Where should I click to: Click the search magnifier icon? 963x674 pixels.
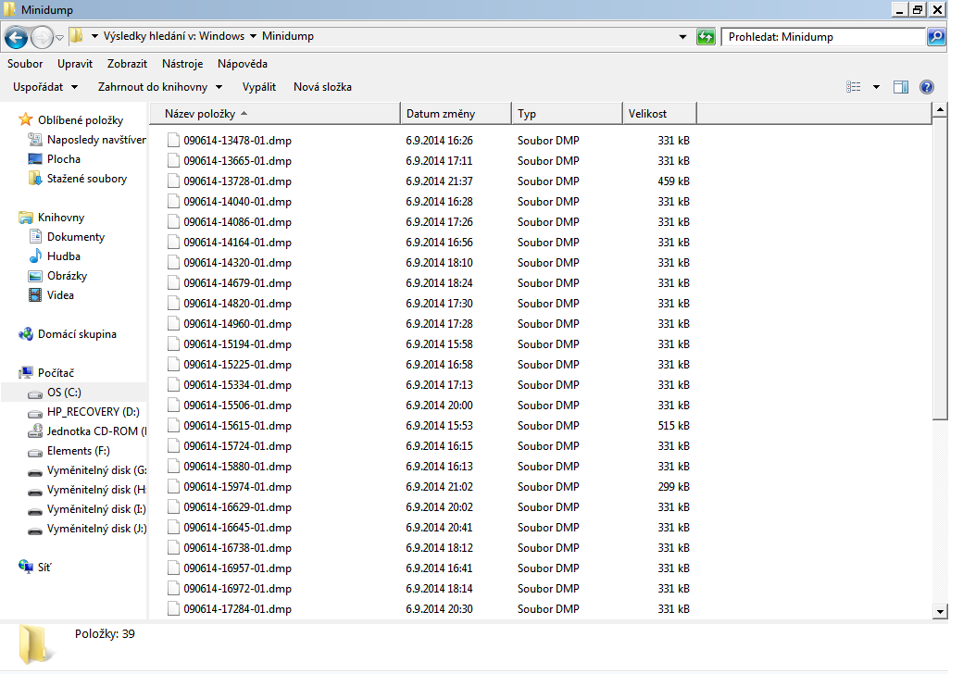[936, 37]
